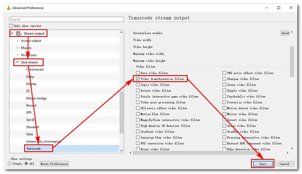302x174 pixels.
Task: Open the Deinterlace module dropdown
Action: pyautogui.click(x=285, y=33)
